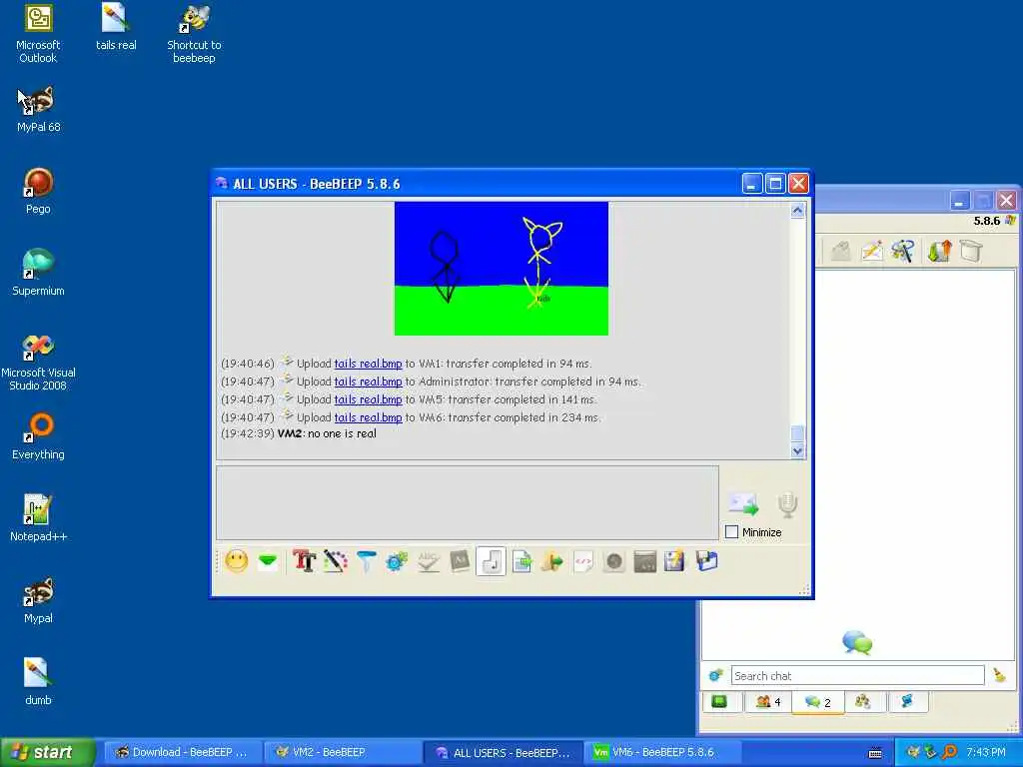The width and height of the screenshot is (1023, 767).
Task: Click the greyed envelope icon in background window
Action: click(841, 251)
